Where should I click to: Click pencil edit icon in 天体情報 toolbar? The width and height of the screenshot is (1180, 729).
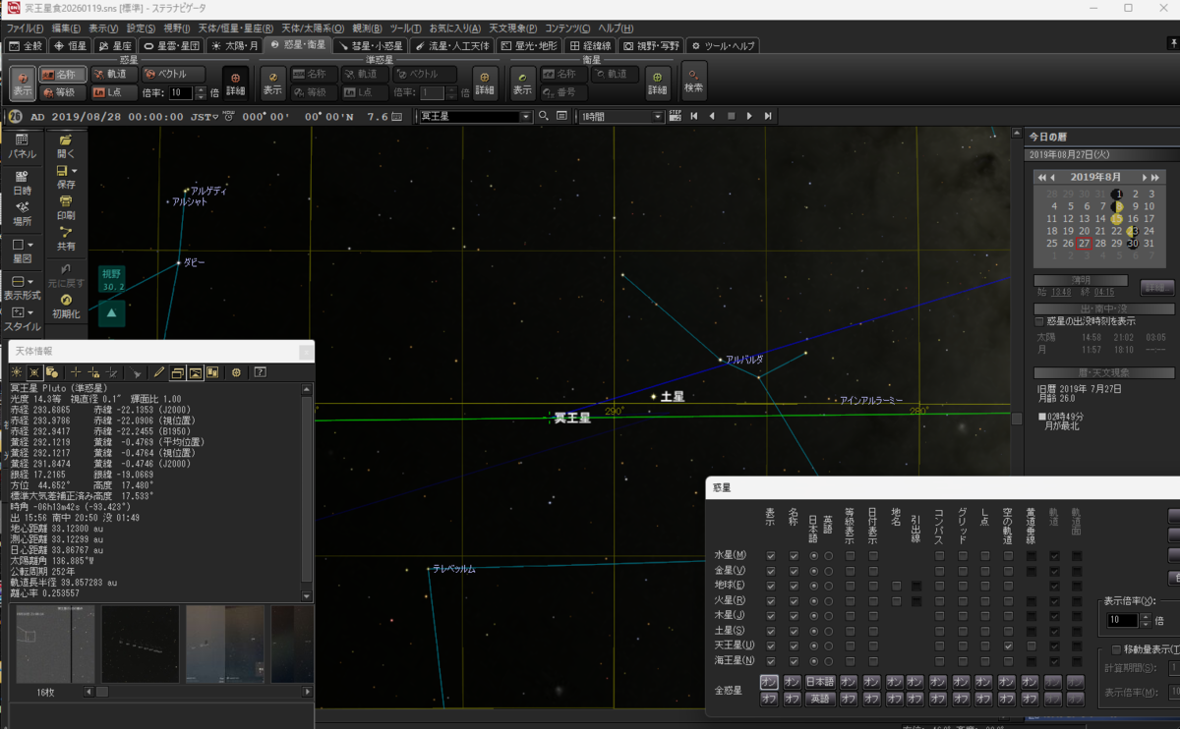click(158, 372)
